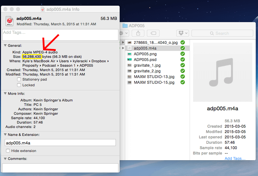The image size is (258, 176).
Task: Click the Comments text box
Action: tap(60, 168)
